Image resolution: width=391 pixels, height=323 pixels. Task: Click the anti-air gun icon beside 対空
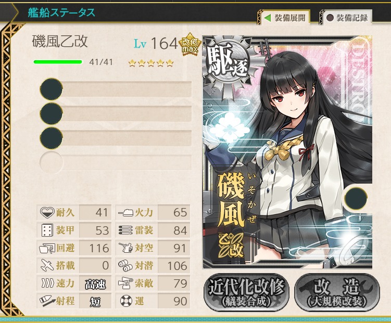125,248
